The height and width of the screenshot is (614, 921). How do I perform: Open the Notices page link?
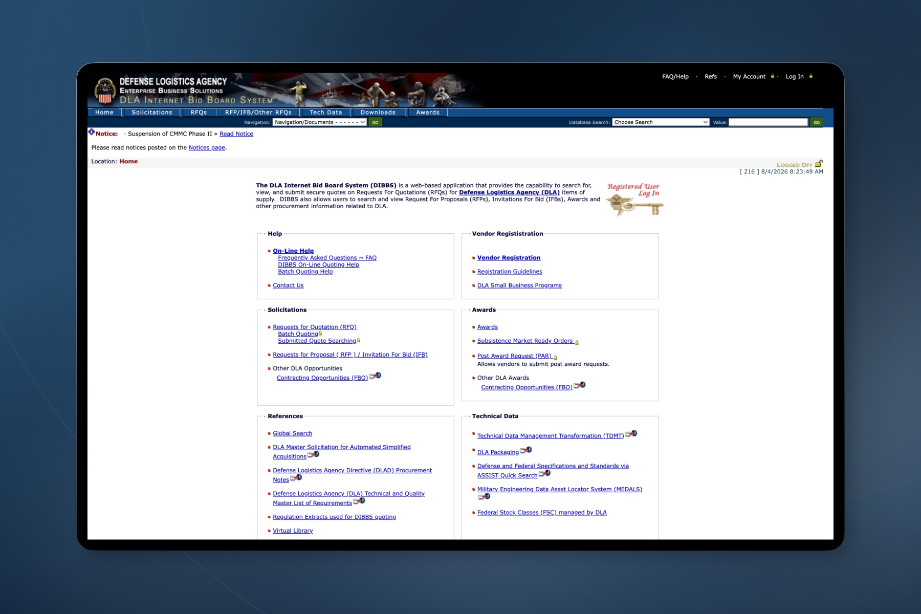(x=207, y=148)
